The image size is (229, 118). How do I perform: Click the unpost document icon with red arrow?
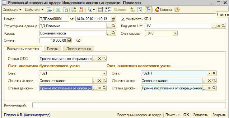pos(81,10)
